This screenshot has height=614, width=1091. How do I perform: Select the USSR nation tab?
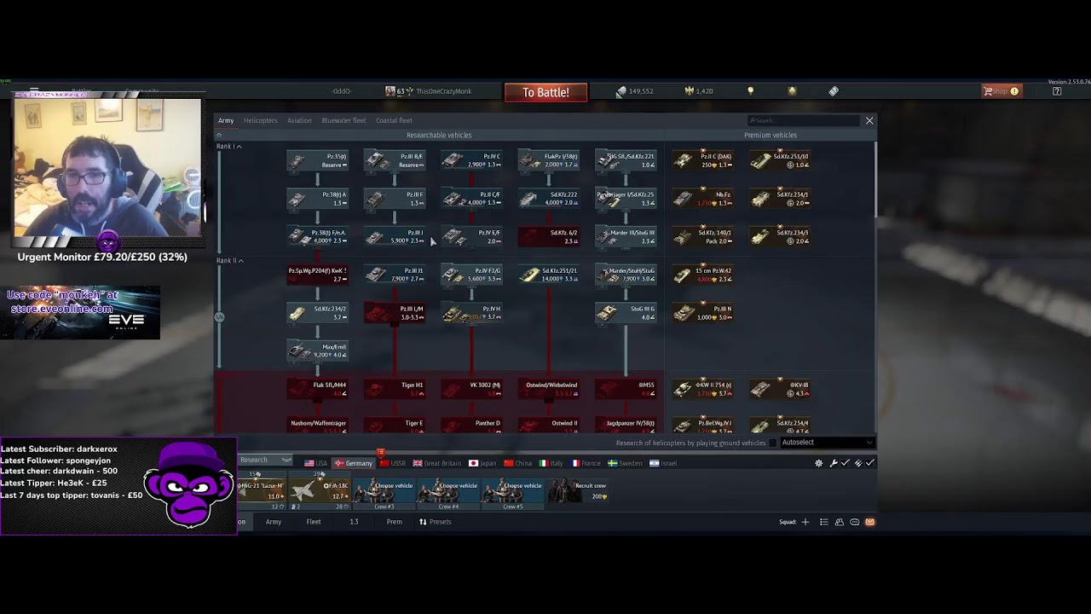click(x=393, y=463)
